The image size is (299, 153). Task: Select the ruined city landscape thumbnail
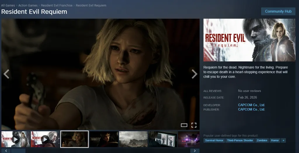tap(133, 139)
